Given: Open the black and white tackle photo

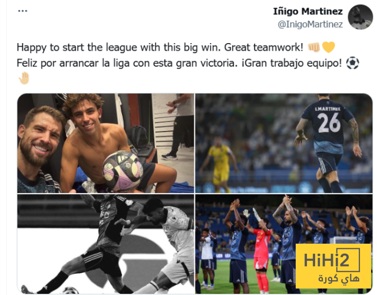Looking at the screenshot, I should click(105, 244).
